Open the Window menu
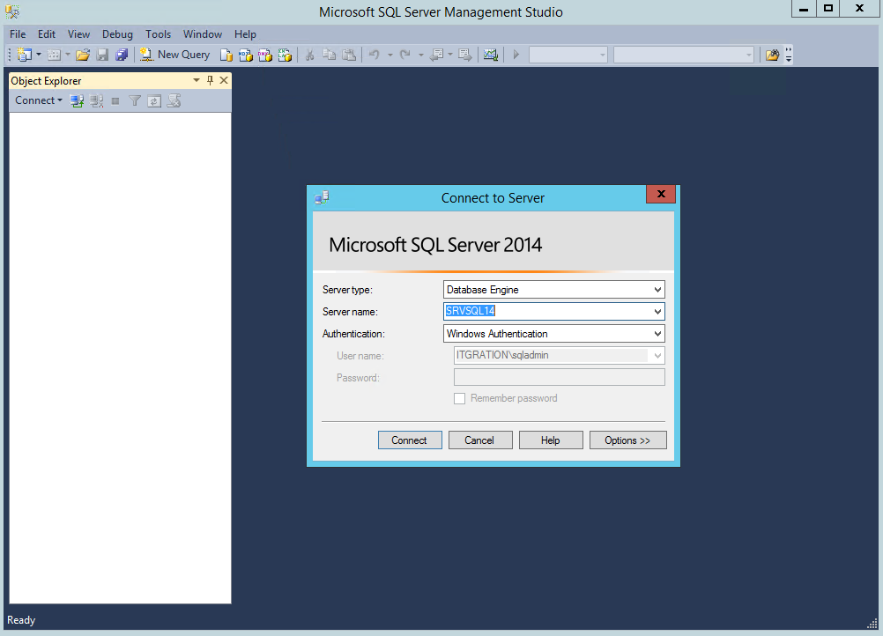Viewport: 883px width, 636px height. click(203, 34)
